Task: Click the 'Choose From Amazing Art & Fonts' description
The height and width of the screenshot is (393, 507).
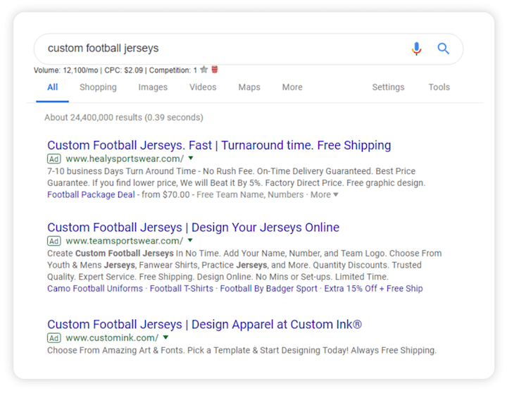Action: coord(242,351)
